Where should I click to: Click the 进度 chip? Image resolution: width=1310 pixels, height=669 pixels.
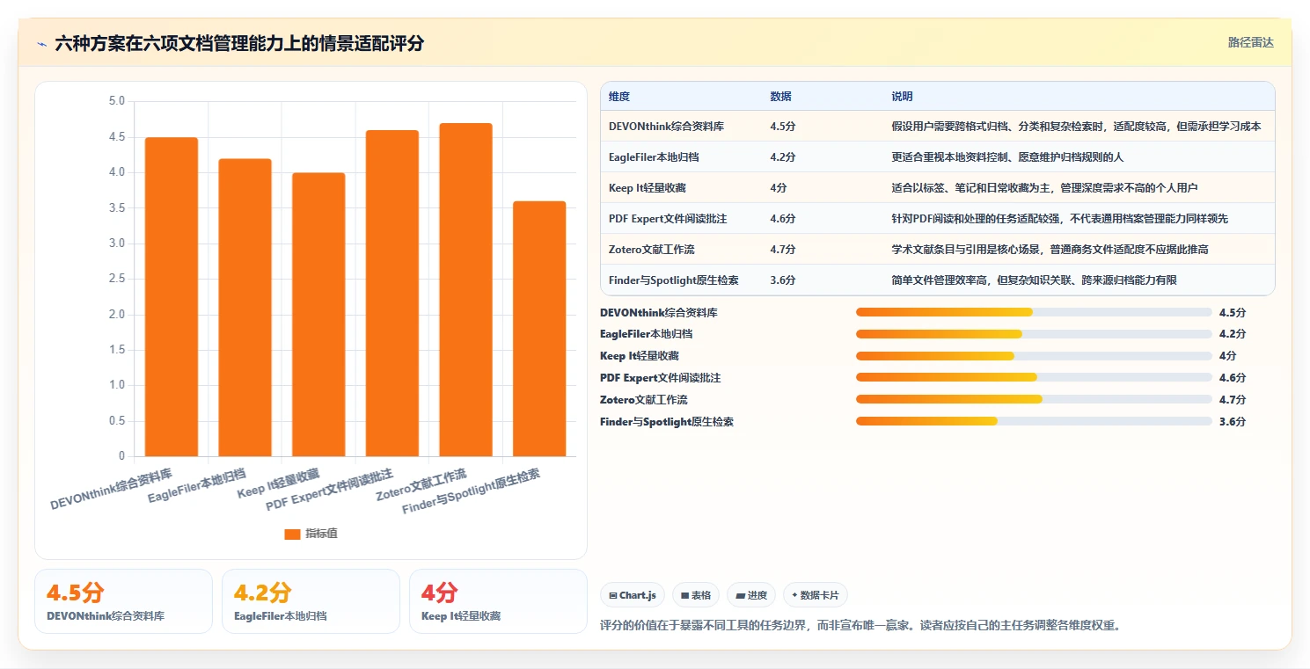[751, 595]
